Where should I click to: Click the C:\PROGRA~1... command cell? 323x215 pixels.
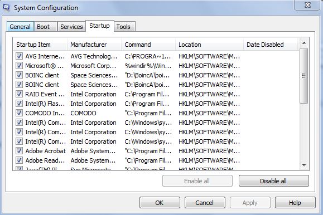tap(148, 56)
